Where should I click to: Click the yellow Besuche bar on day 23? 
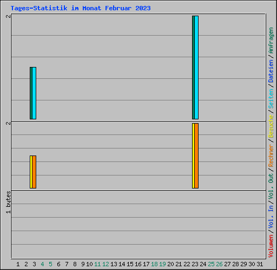pyautogui.click(x=193, y=156)
